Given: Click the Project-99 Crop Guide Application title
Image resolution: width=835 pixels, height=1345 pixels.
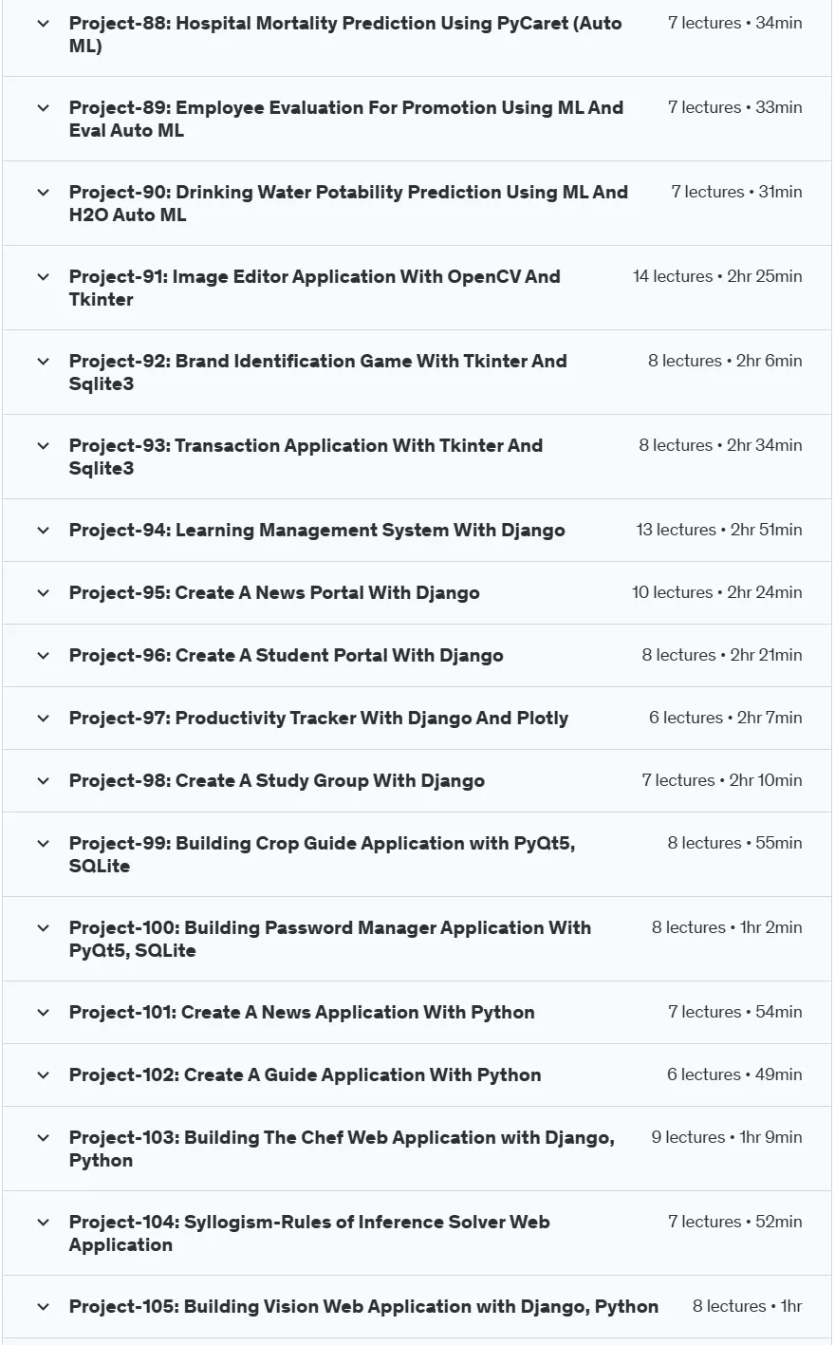Looking at the screenshot, I should click(322, 854).
